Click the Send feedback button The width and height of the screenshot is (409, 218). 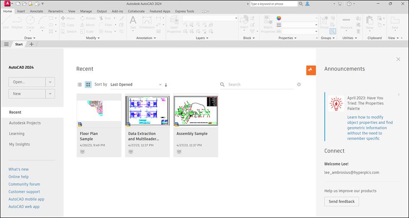342,201
